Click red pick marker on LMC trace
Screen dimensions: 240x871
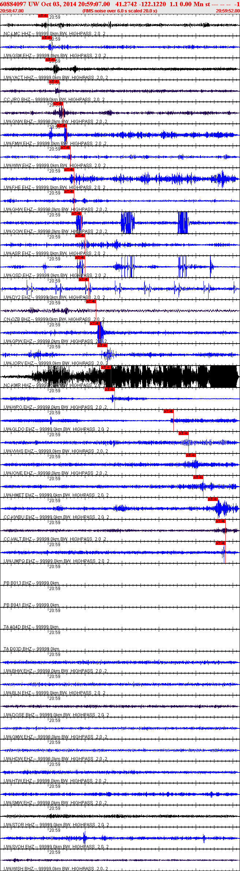point(43,16)
